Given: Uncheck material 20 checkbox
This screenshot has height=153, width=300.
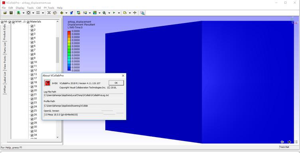Looking at the screenshot, I should [x=32, y=90].
